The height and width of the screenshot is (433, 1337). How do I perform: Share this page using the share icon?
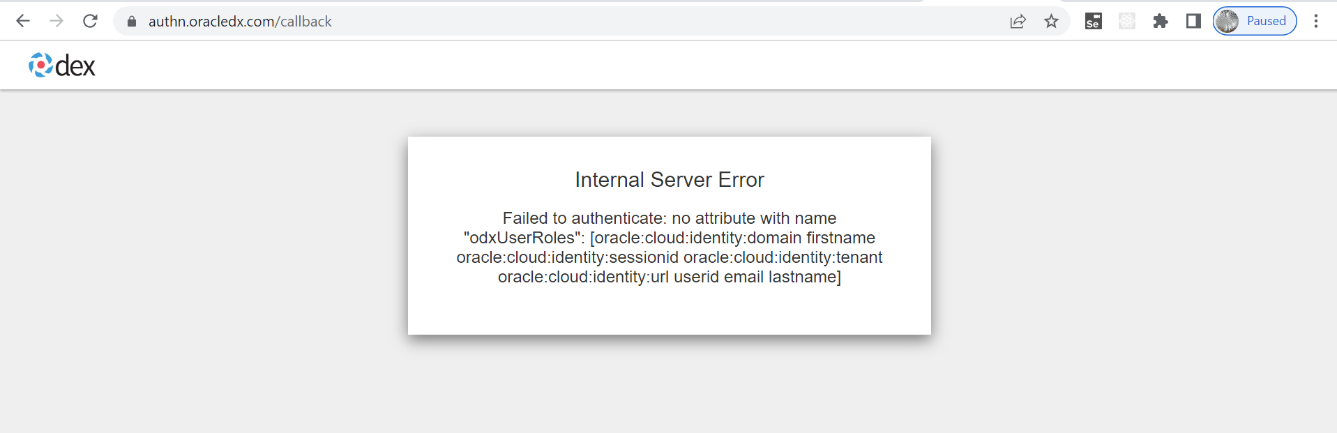click(1018, 22)
